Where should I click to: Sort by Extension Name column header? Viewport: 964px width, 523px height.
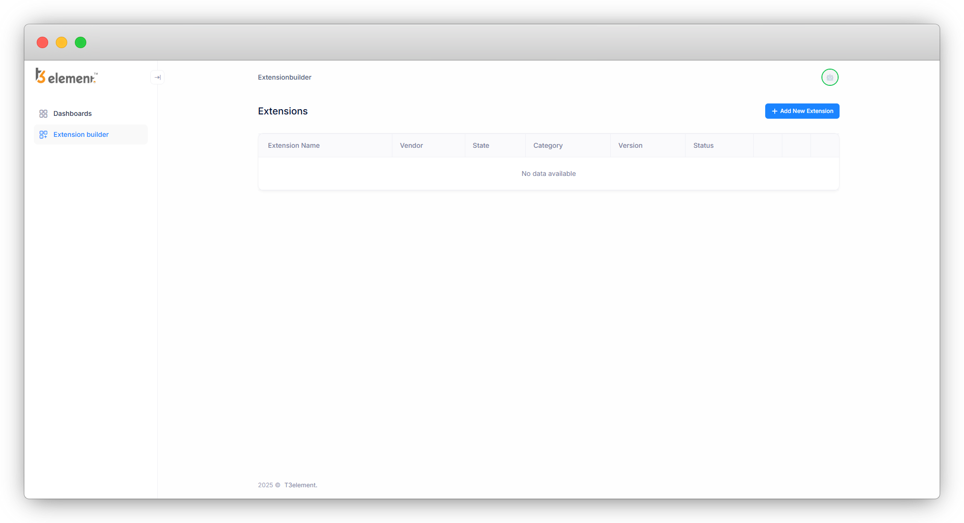coord(325,145)
